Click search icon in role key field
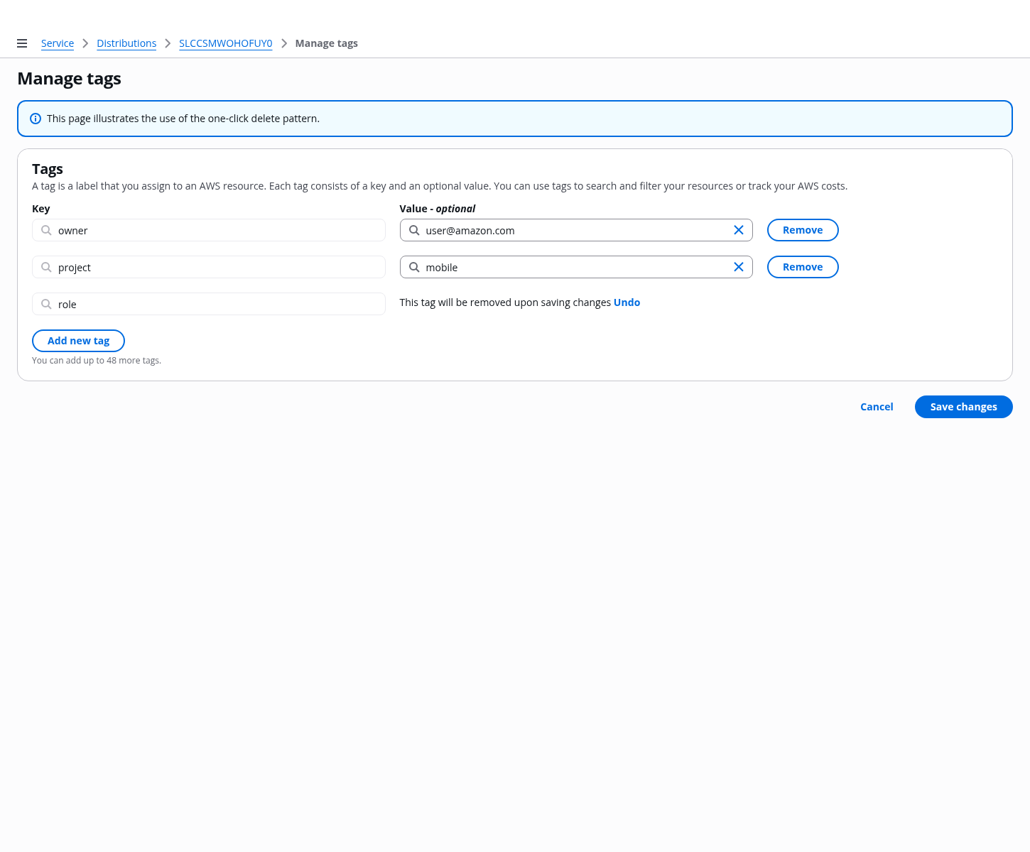1030x852 pixels. [x=46, y=304]
